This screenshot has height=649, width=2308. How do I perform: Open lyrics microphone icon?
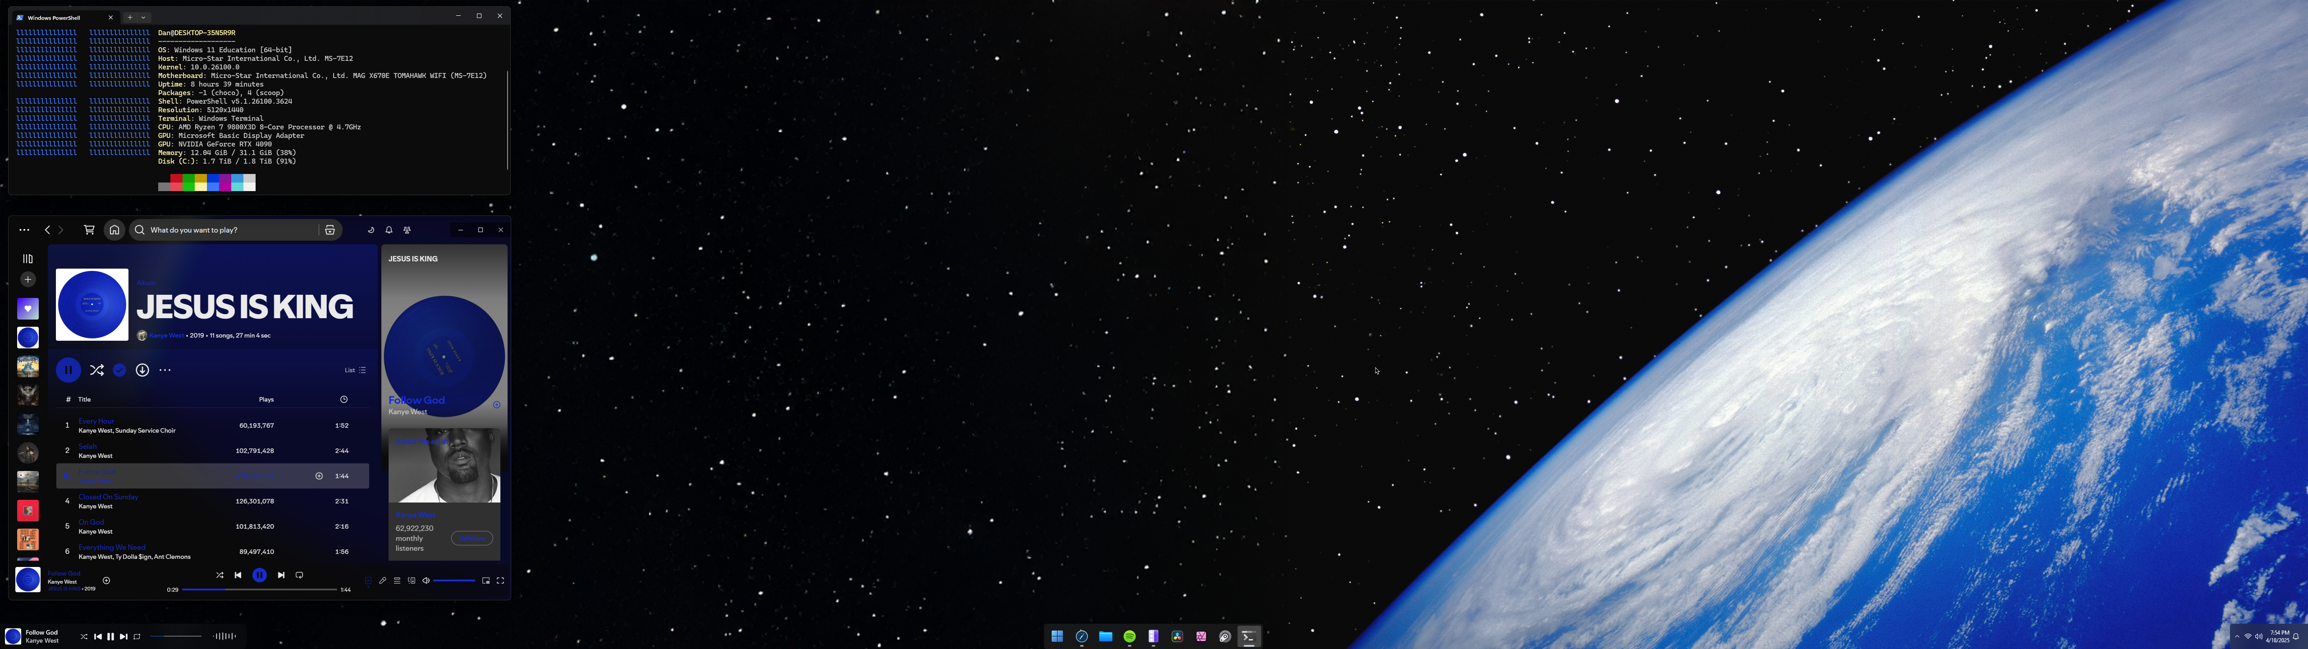click(x=383, y=581)
